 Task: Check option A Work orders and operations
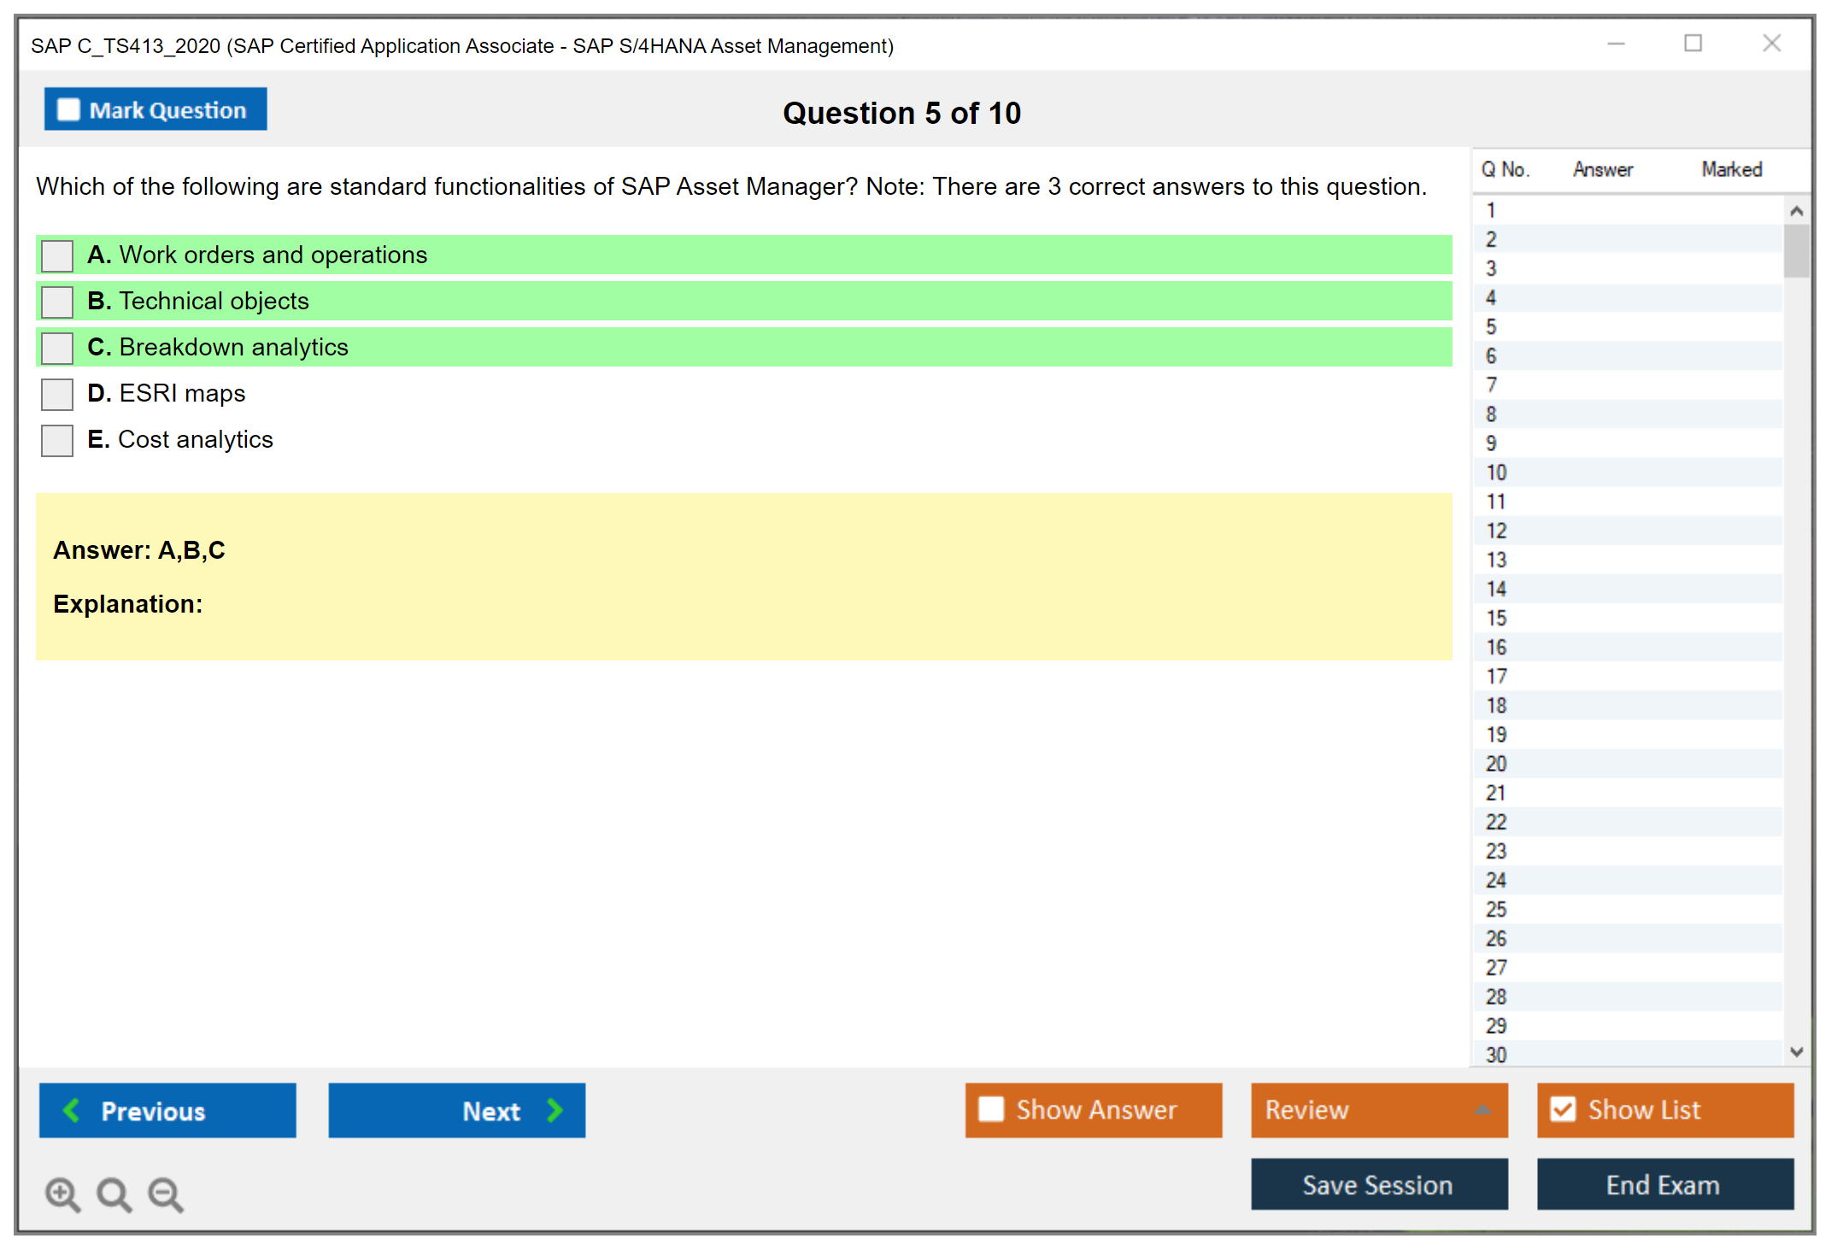tap(57, 255)
